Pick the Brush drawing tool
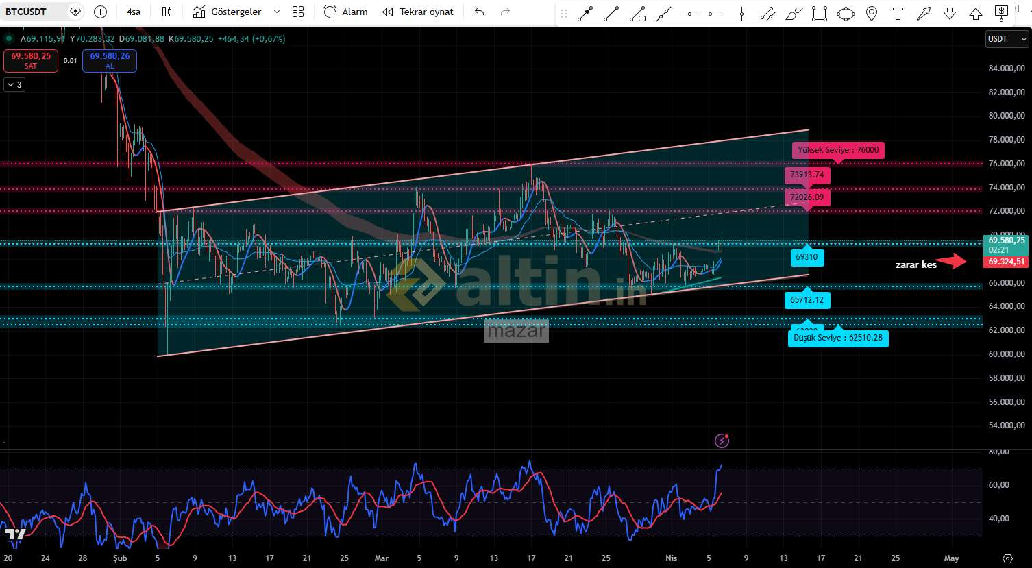The width and height of the screenshot is (1032, 568). coord(794,13)
